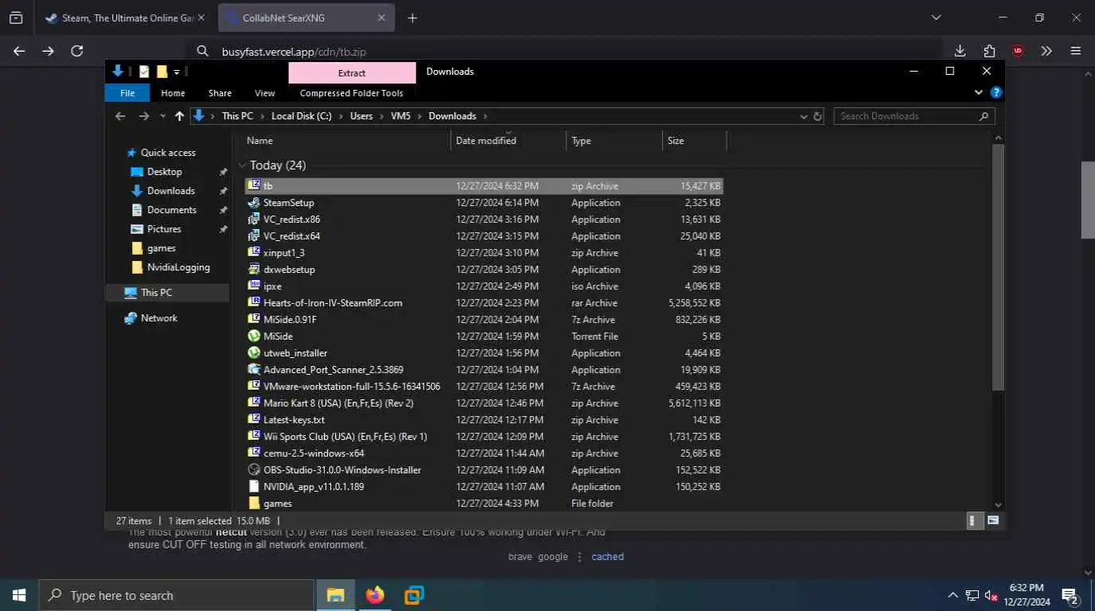Select Desktop in the navigation pane
The image size is (1095, 611).
pos(164,172)
